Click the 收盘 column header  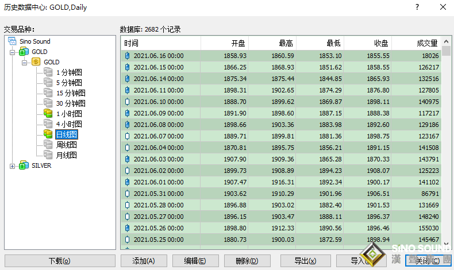tap(368, 43)
